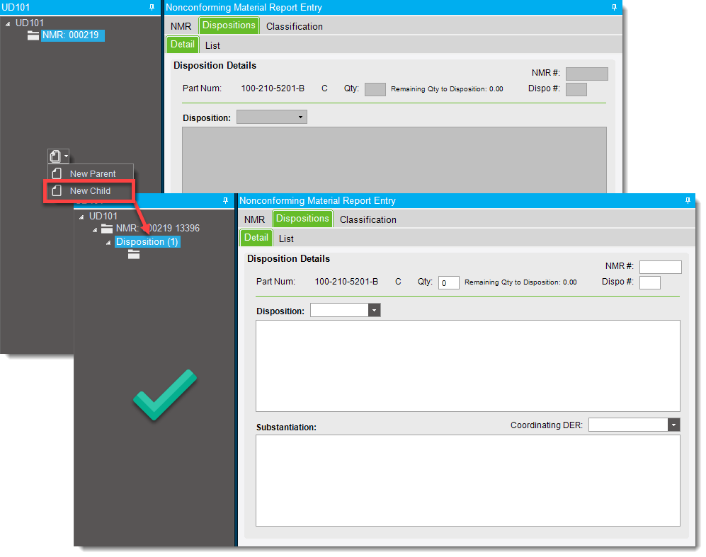This screenshot has height=557, width=706.
Task: Open the Disposition dropdown
Action: click(374, 309)
